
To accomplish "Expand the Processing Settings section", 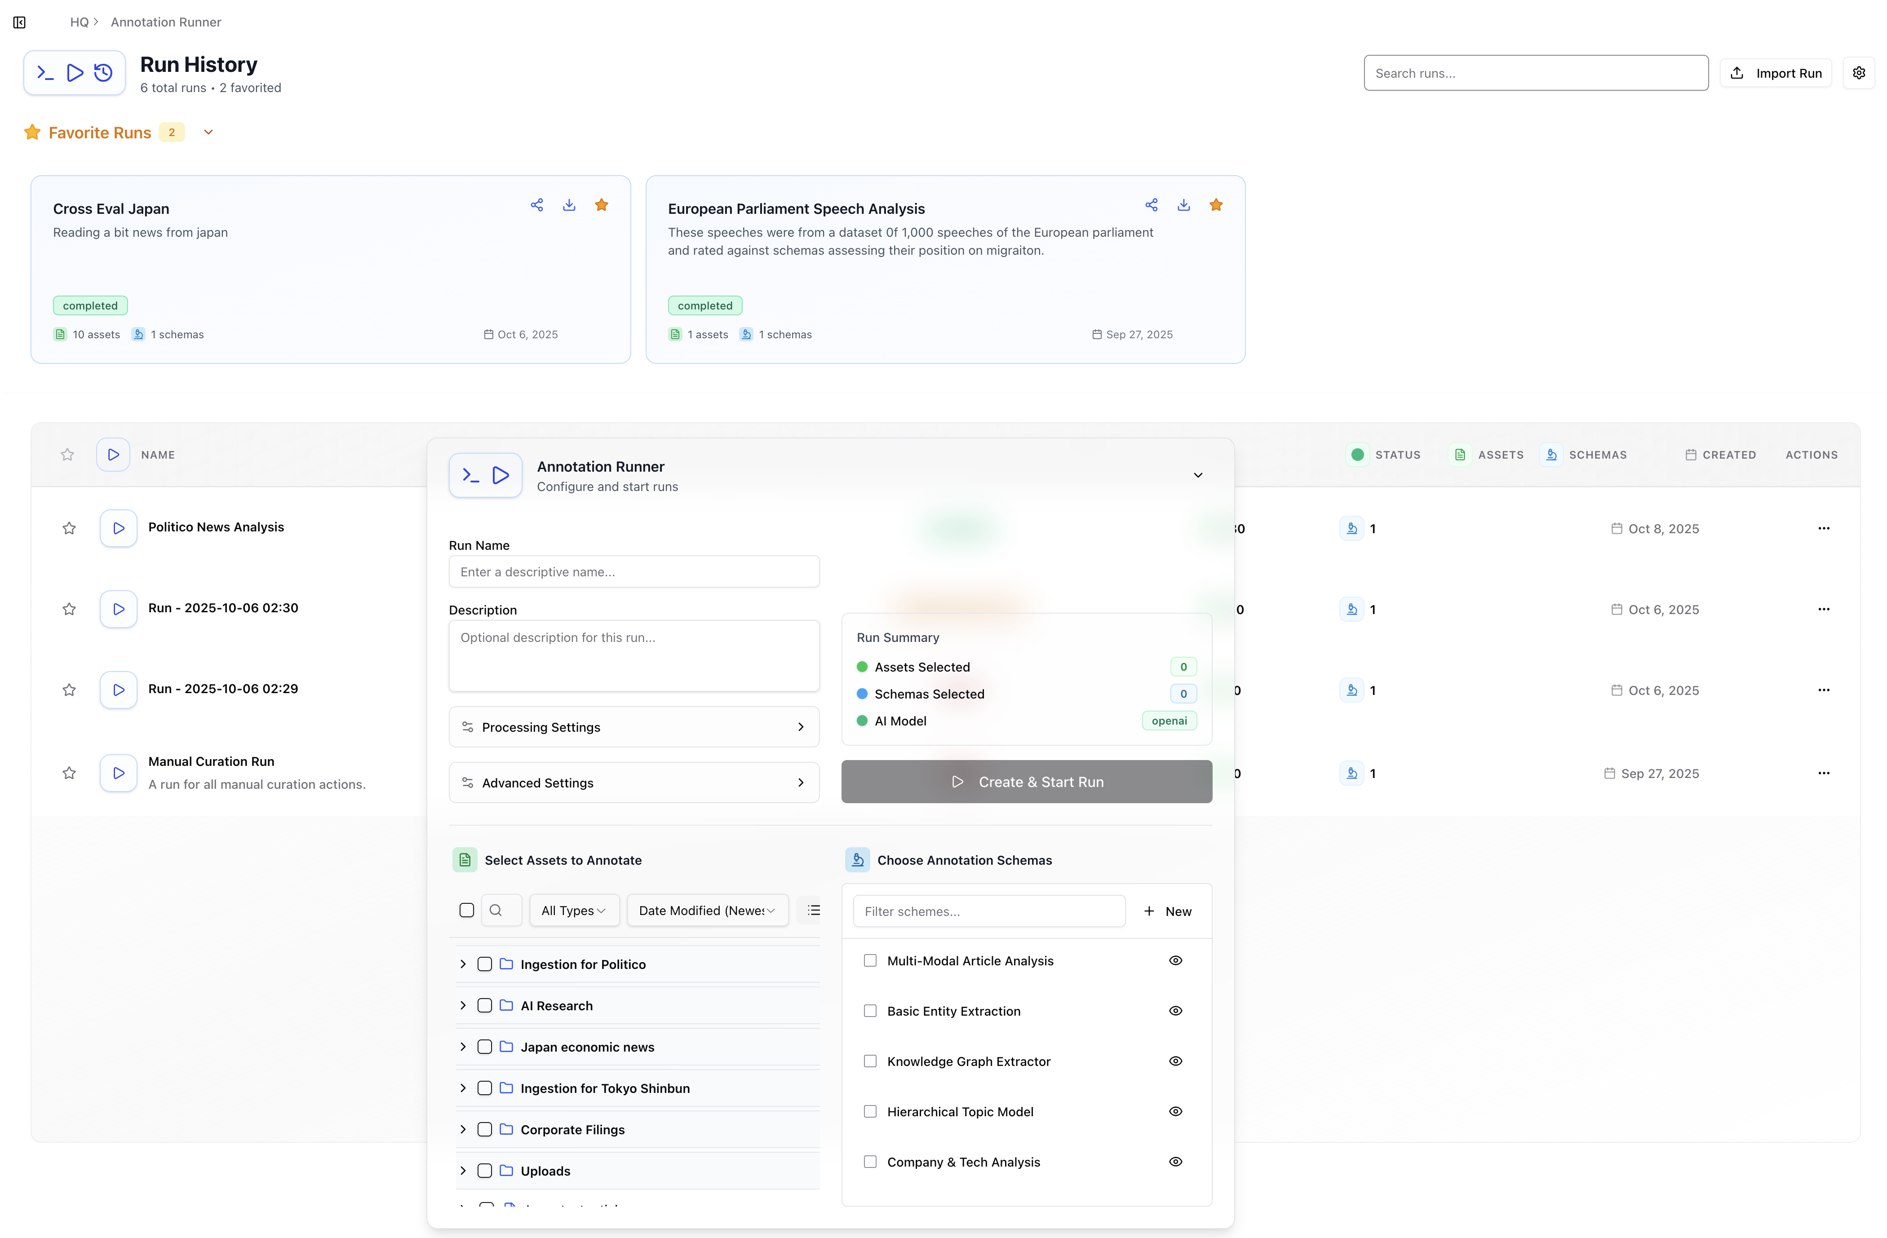I will coord(633,727).
